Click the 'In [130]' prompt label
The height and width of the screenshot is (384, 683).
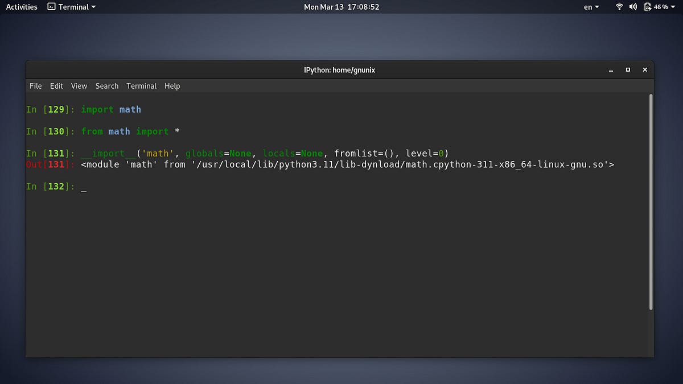tap(50, 131)
